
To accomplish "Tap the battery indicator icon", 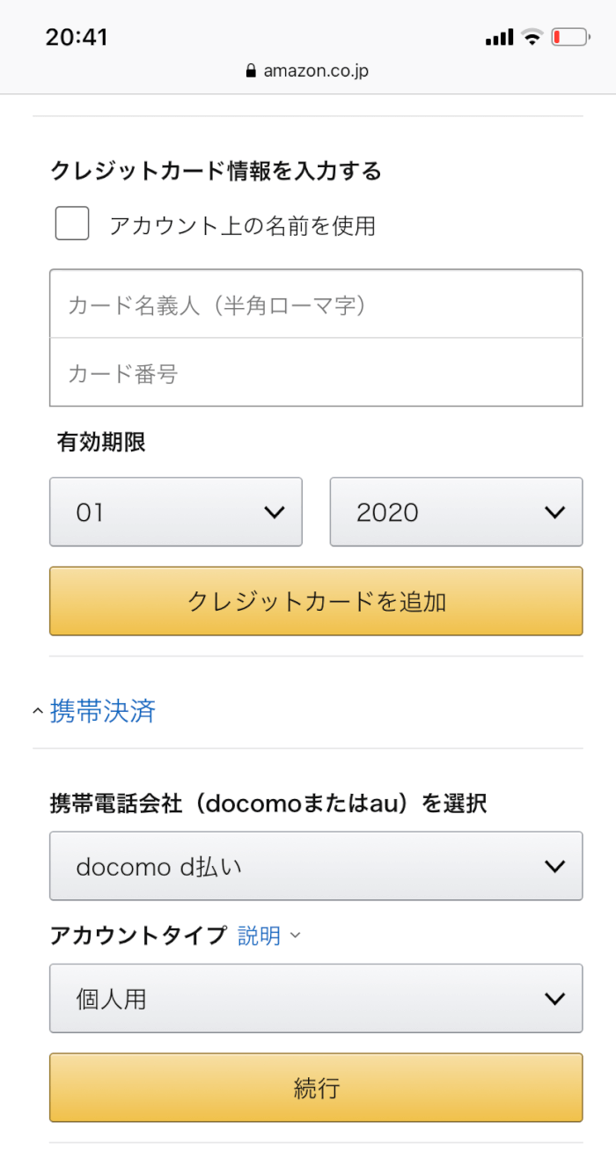I will [569, 37].
